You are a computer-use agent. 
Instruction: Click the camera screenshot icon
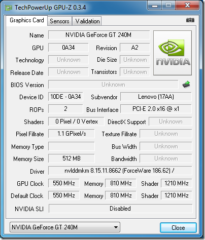click(190, 20)
